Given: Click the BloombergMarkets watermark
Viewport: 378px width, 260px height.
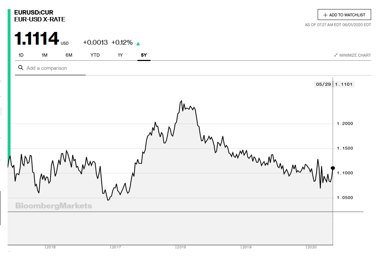Looking at the screenshot, I should (53, 206).
